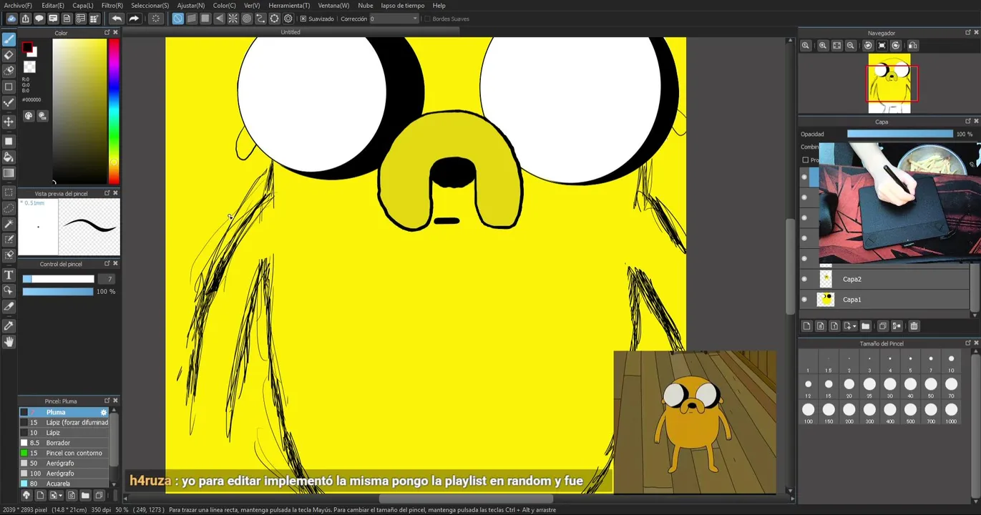
Task: Create a new layer folder
Action: (x=865, y=326)
